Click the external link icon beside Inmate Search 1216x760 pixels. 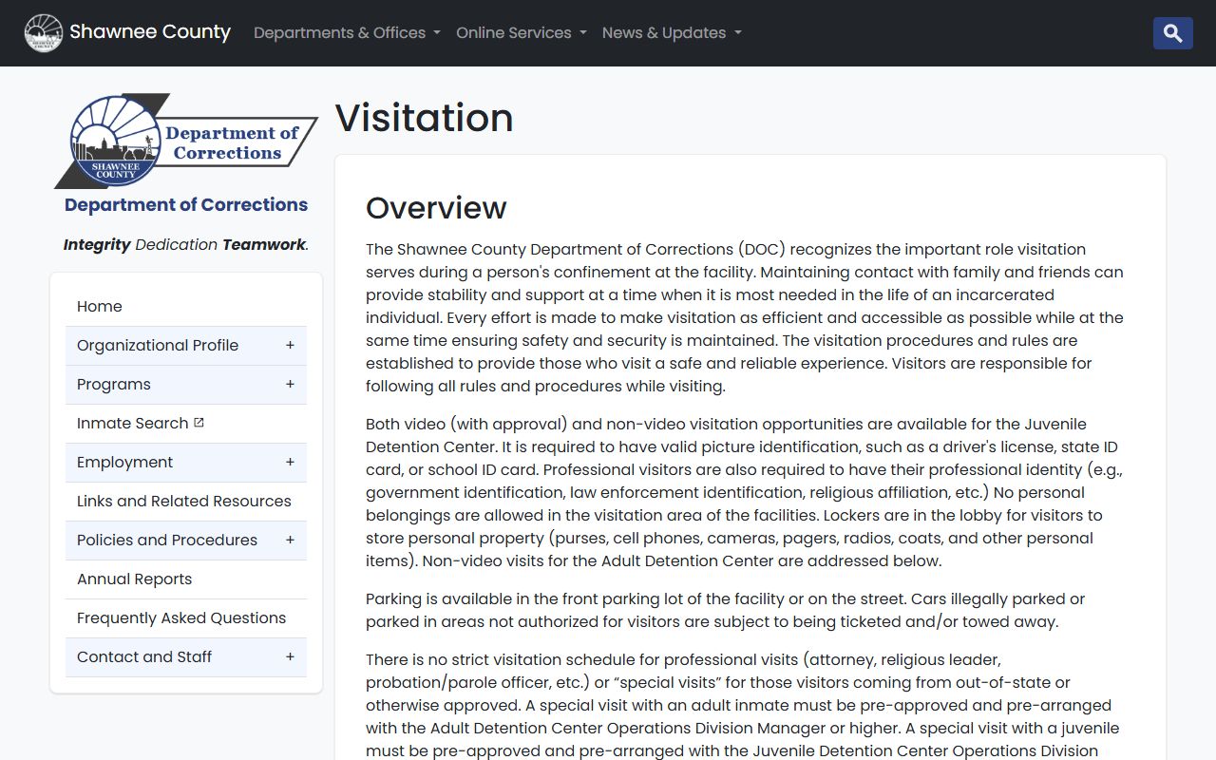click(199, 423)
